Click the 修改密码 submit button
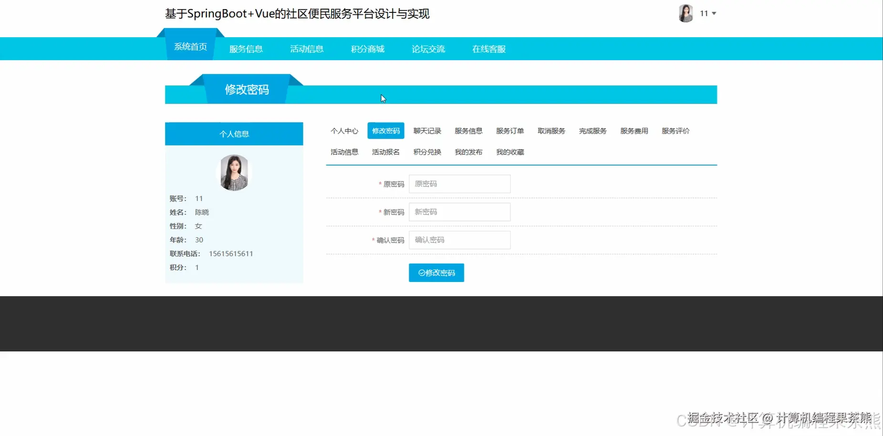 [436, 272]
